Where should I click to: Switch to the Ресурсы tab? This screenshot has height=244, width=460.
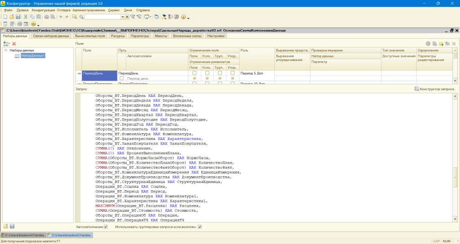tap(118, 36)
